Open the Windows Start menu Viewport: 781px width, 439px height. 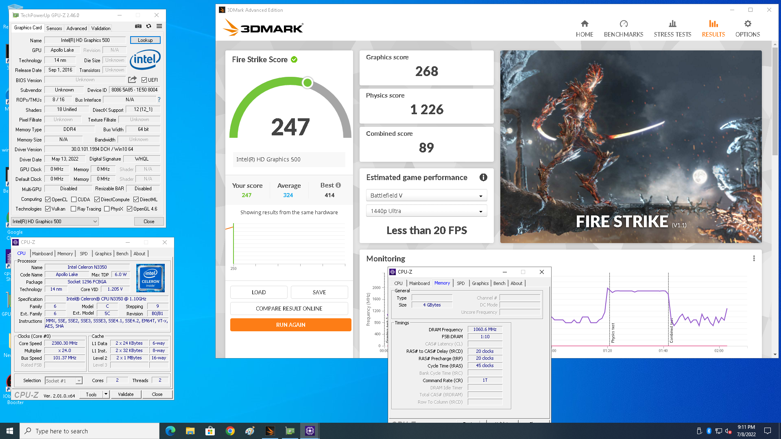click(x=10, y=431)
